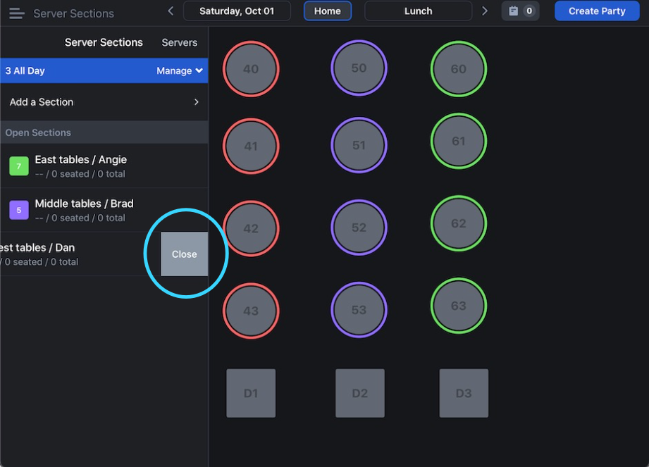
Task: Select table 61
Action: click(459, 141)
